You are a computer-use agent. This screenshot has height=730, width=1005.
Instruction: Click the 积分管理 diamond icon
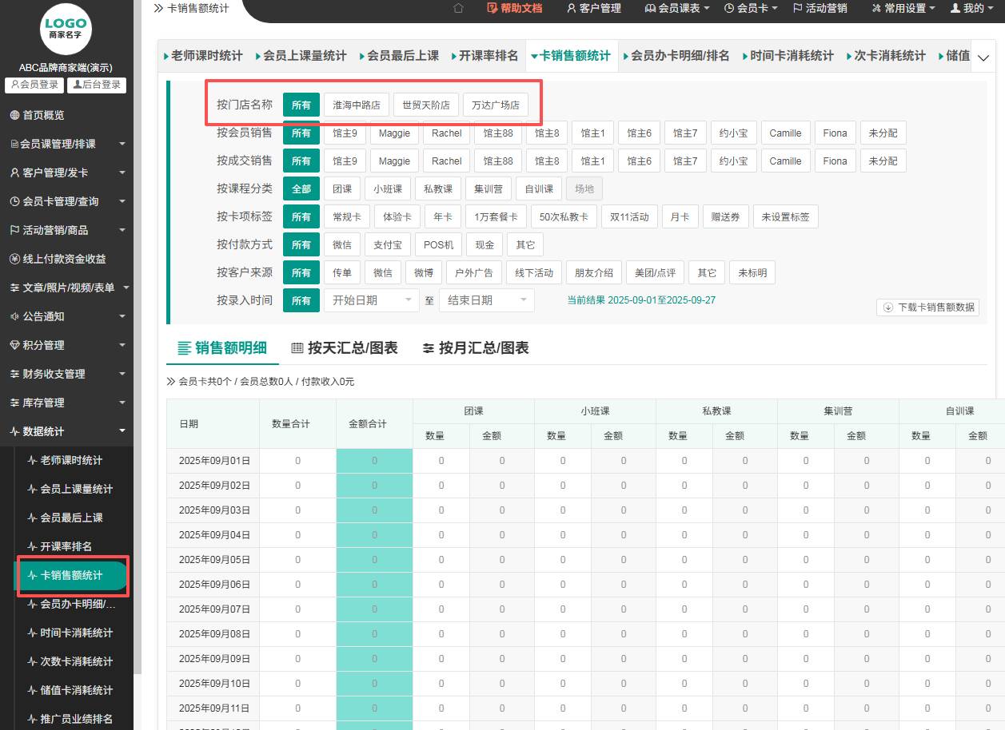click(14, 345)
